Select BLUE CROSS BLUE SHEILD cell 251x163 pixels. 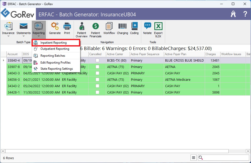[x=184, y=61]
